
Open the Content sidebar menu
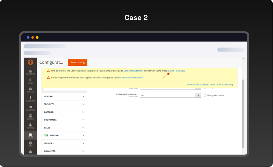(30, 117)
